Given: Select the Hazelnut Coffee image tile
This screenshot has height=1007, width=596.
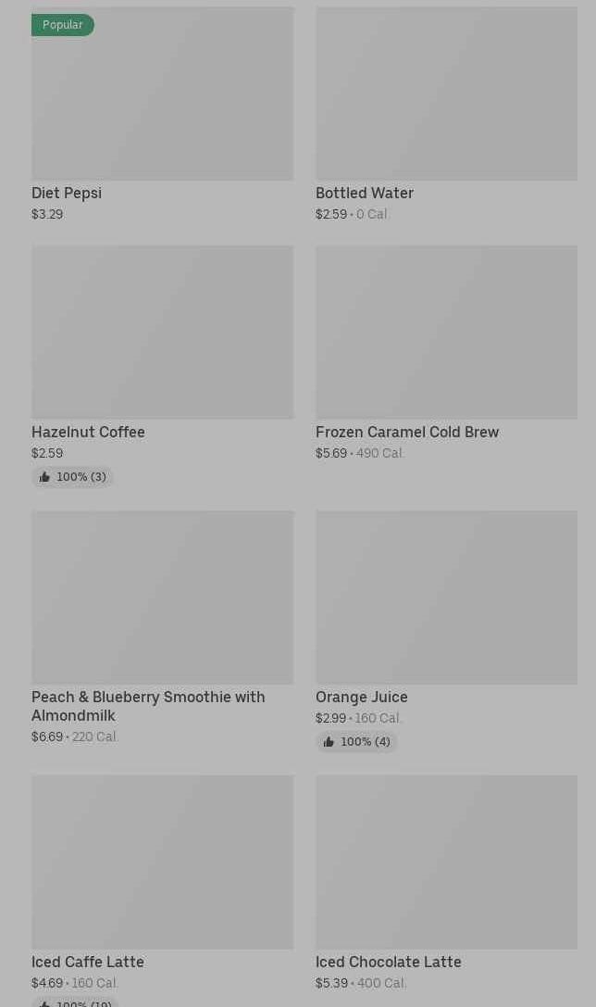Looking at the screenshot, I should tap(162, 332).
